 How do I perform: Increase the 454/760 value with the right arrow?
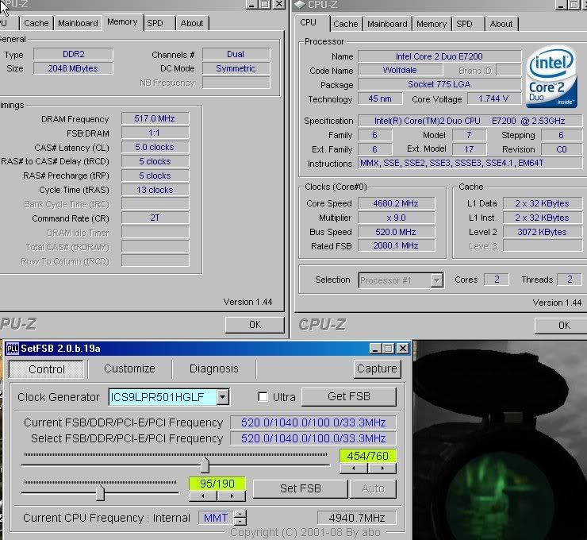point(382,468)
